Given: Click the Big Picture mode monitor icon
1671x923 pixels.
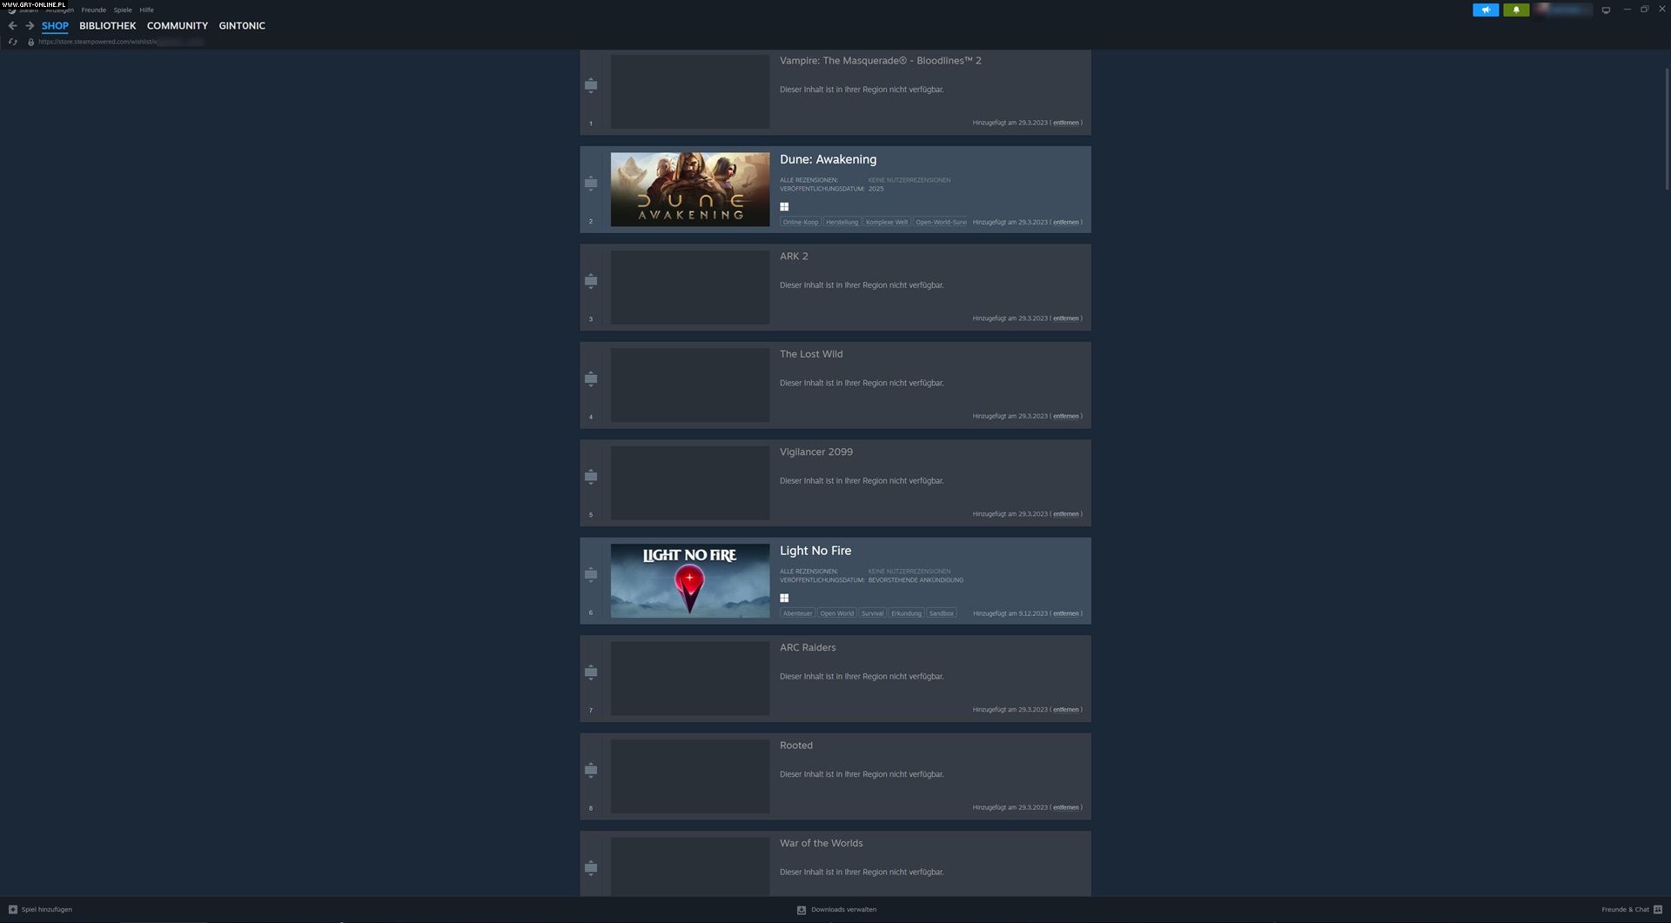Looking at the screenshot, I should [x=1606, y=10].
